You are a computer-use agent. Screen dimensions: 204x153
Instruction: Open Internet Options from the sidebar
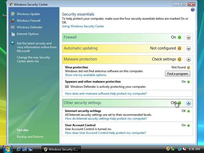(28, 34)
